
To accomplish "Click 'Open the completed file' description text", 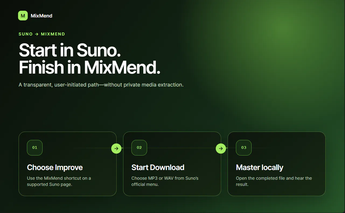I will pyautogui.click(x=274, y=181).
